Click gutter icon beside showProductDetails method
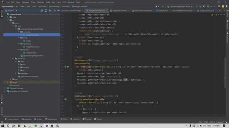Image resolution: width=229 pixels, height=128 pixels. (65, 99)
